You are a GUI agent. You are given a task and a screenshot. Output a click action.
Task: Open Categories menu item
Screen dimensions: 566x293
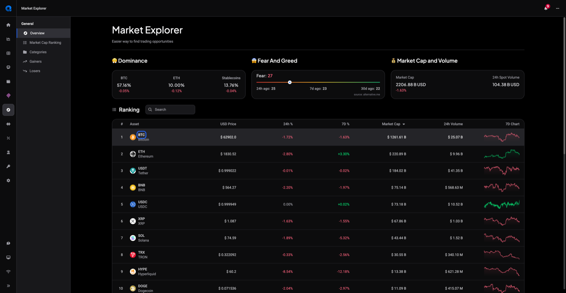[44, 52]
